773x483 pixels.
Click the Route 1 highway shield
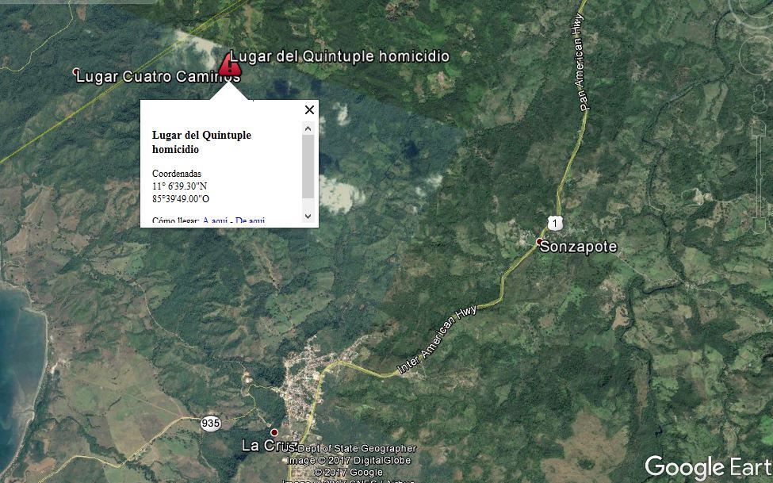pos(555,223)
